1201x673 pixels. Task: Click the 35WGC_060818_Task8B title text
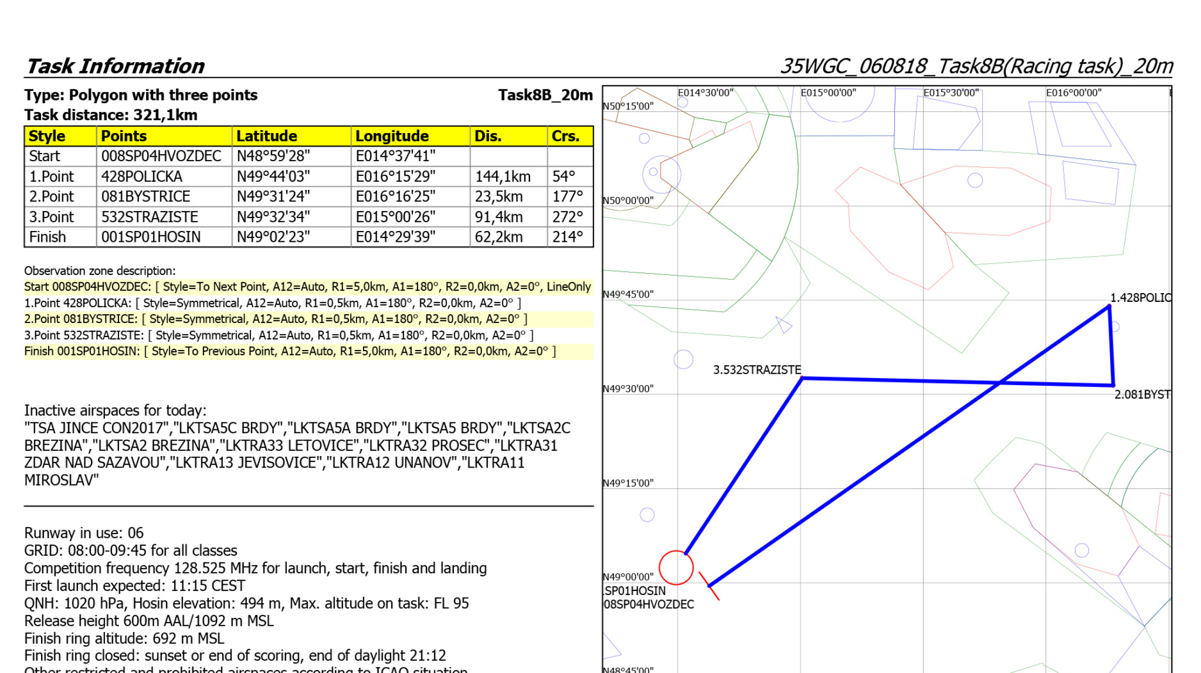point(976,67)
